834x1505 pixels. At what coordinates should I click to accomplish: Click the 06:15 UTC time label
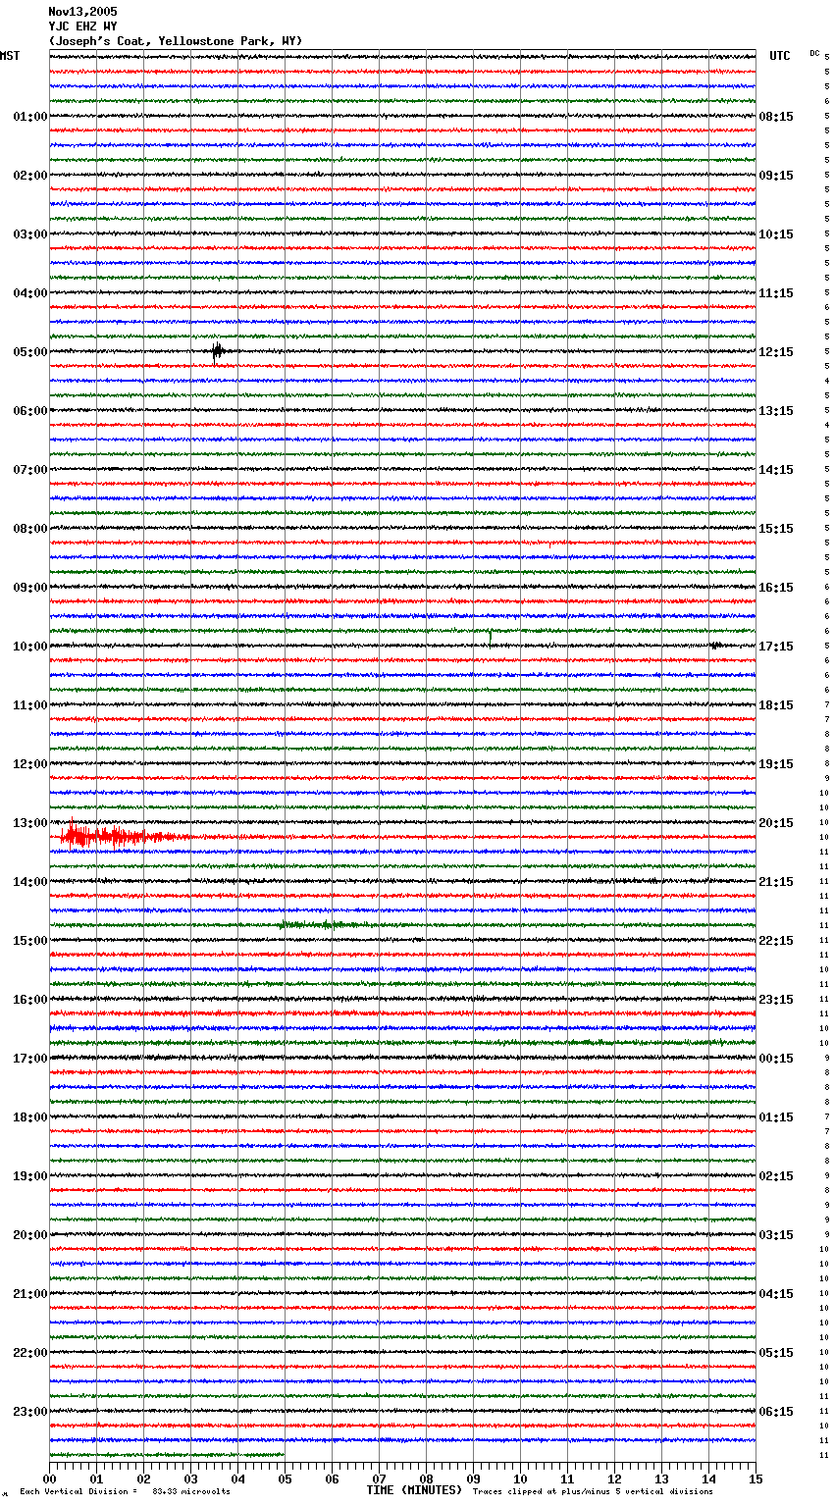pyautogui.click(x=776, y=1412)
